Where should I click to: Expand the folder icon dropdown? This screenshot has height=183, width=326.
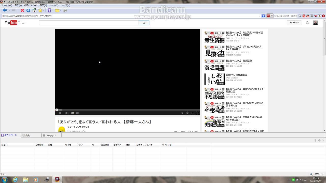coord(61,10)
